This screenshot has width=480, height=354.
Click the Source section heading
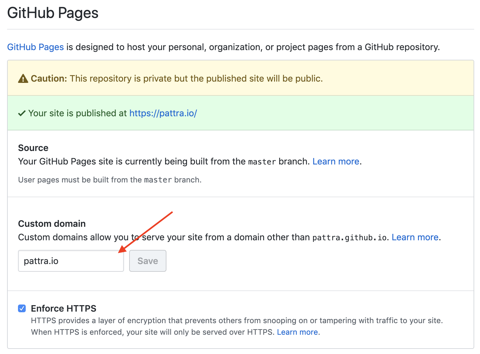coord(33,148)
